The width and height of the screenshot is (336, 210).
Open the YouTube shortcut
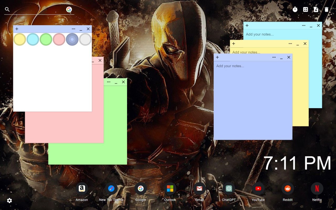click(x=258, y=188)
